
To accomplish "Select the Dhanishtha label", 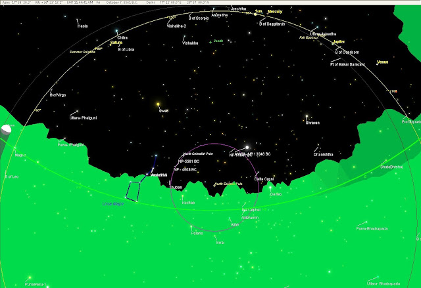I will click(323, 154).
